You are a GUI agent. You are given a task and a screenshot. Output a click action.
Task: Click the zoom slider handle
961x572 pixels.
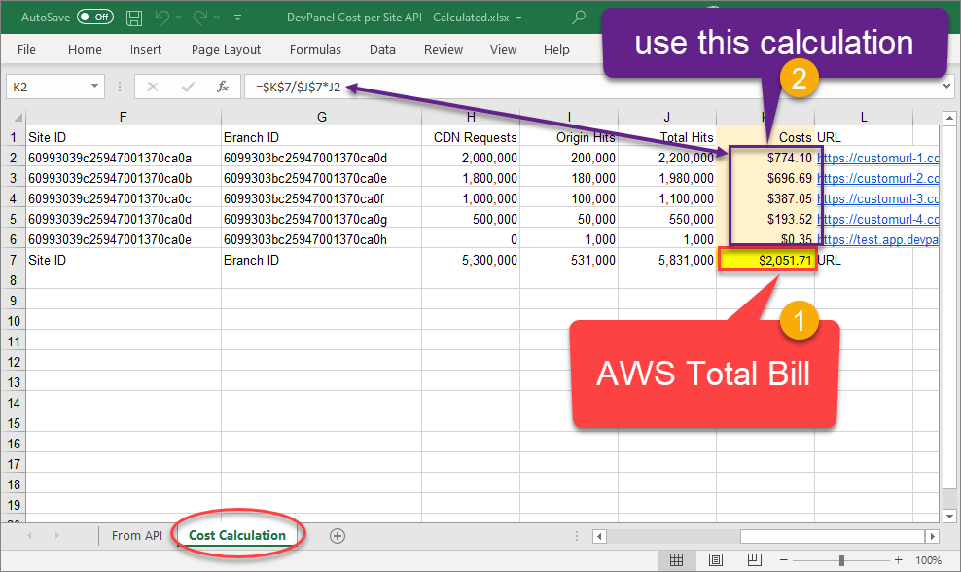841,560
